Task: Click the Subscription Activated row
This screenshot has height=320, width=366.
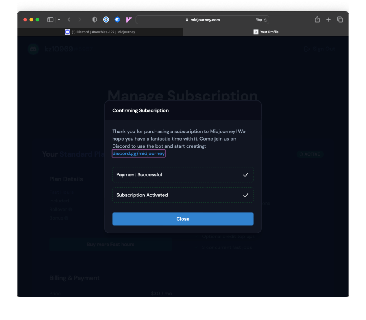Action: tap(183, 195)
